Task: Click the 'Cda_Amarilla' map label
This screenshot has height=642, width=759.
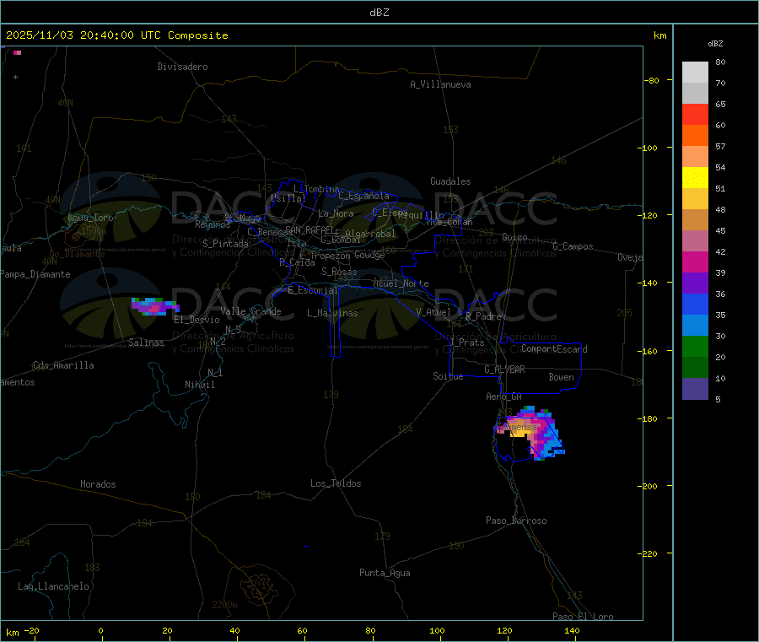Action: pos(63,365)
